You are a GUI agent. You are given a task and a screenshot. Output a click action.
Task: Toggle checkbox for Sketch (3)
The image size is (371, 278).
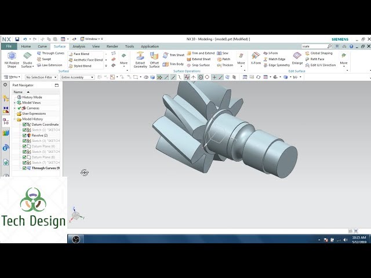point(24,141)
